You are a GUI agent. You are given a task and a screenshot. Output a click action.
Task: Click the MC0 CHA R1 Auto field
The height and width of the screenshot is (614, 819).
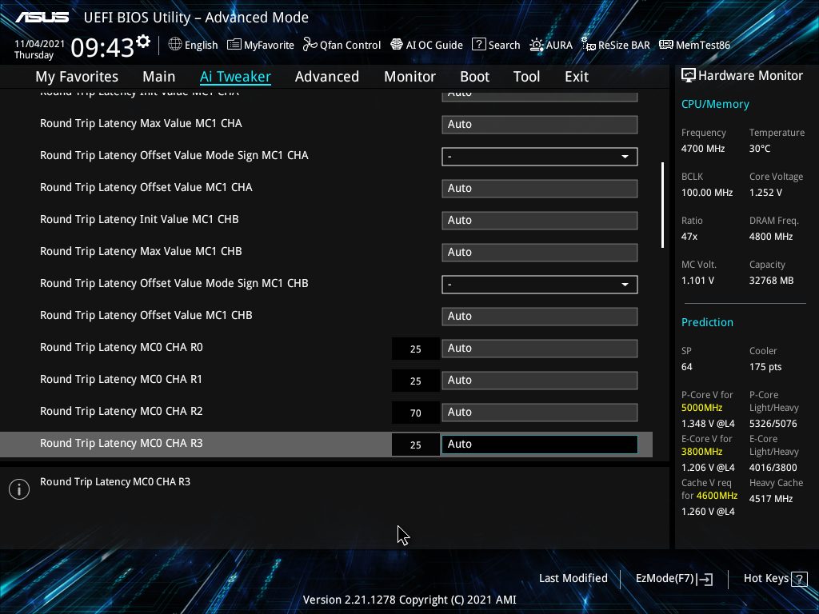pos(540,380)
